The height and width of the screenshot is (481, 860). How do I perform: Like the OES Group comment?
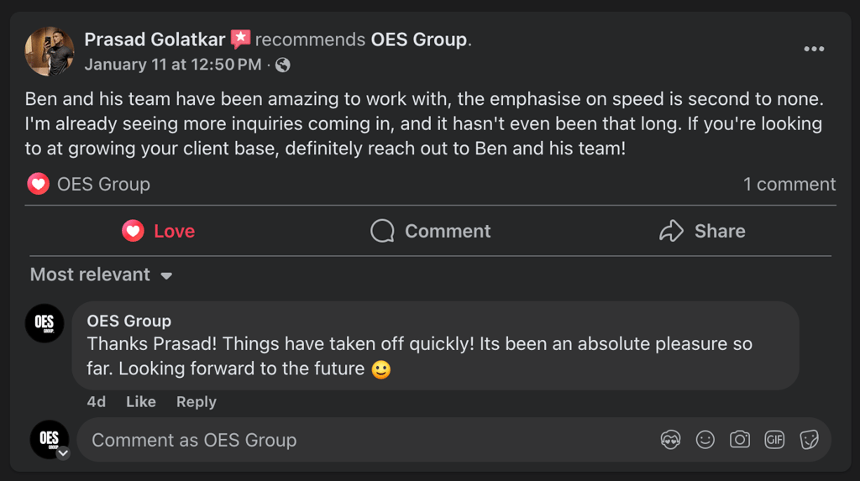[140, 402]
